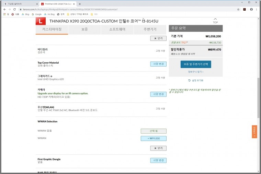Switch to the 기상청 날씨누리 browser tab
Image resolution: width=261 pixels, height=174 pixels.
point(20,4)
